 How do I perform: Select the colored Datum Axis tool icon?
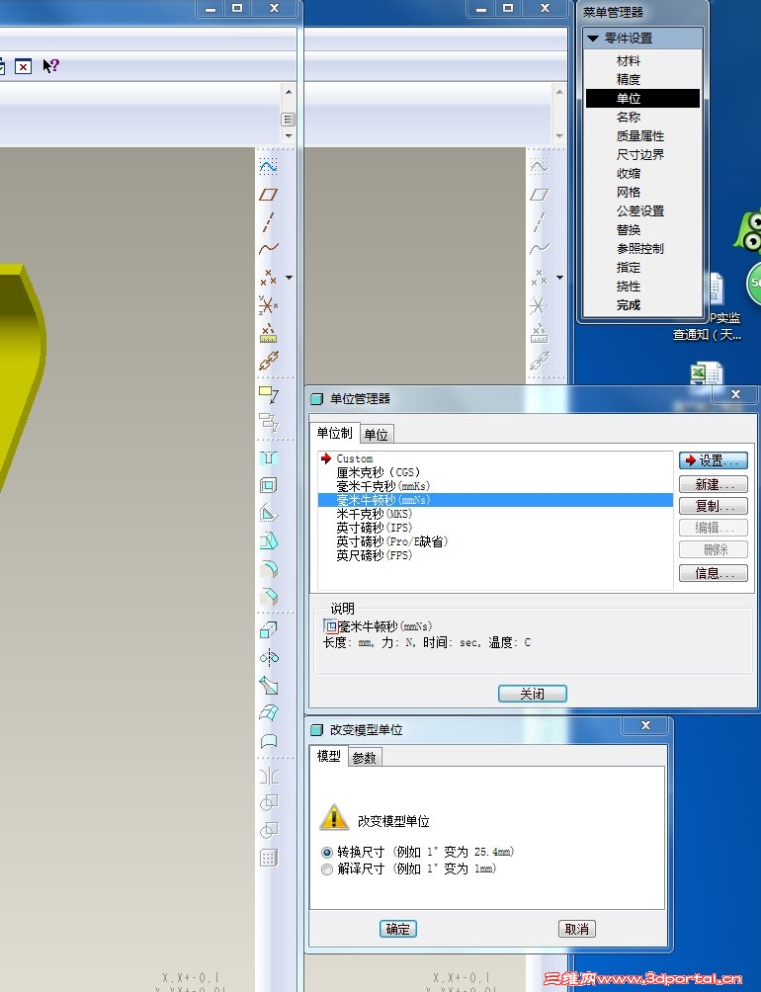click(268, 222)
